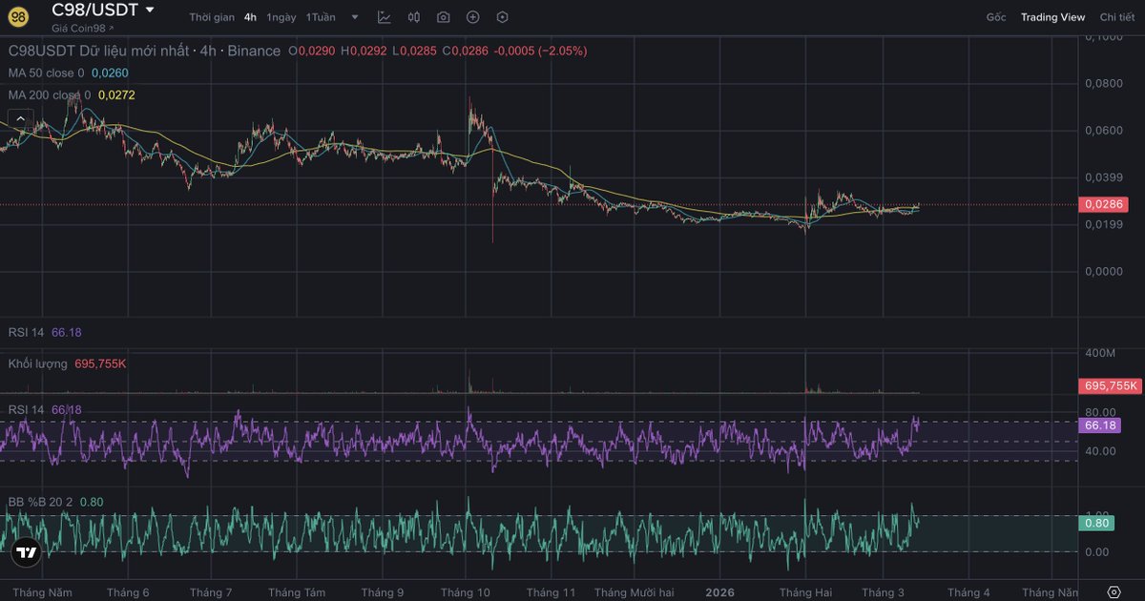Viewport: 1145px width, 601px height.
Task: Take a chart snapshot with camera icon
Action: (x=444, y=17)
